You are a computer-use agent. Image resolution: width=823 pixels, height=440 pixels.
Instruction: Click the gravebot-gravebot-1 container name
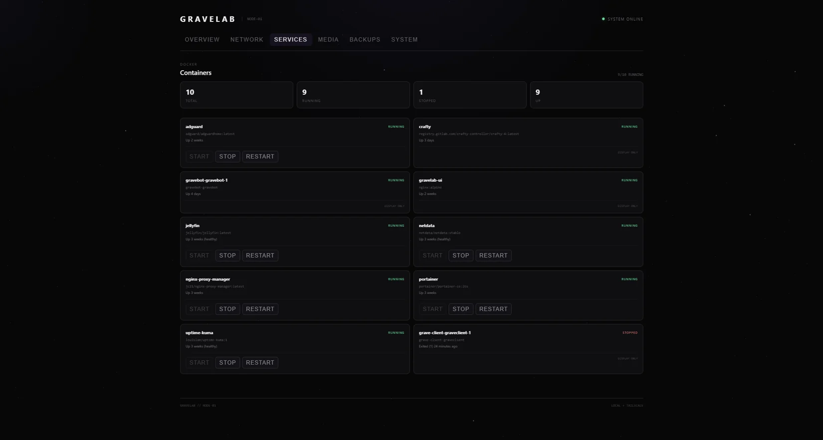pos(206,180)
